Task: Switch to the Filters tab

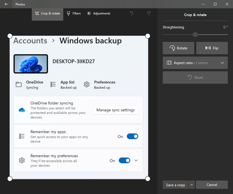Action: (x=74, y=13)
